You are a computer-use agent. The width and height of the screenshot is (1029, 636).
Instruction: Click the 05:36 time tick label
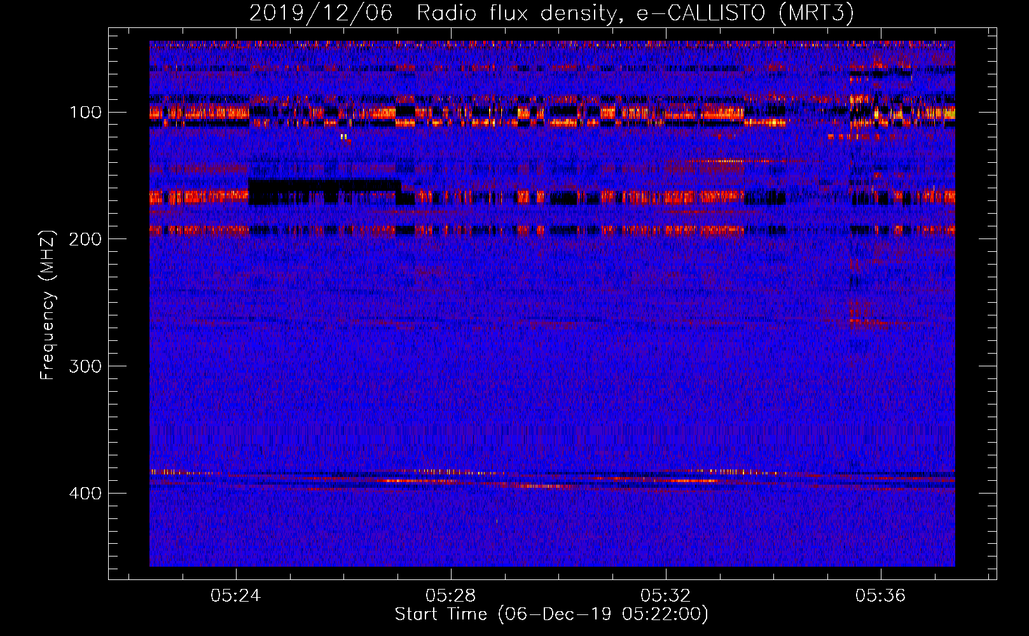click(x=880, y=596)
